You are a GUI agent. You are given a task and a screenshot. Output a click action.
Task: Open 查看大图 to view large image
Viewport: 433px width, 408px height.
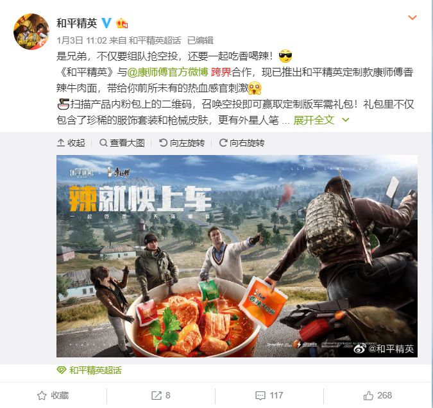click(122, 143)
